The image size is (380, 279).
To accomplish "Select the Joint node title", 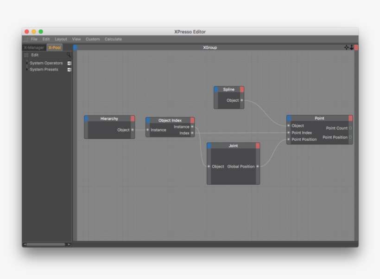I will (234, 146).
